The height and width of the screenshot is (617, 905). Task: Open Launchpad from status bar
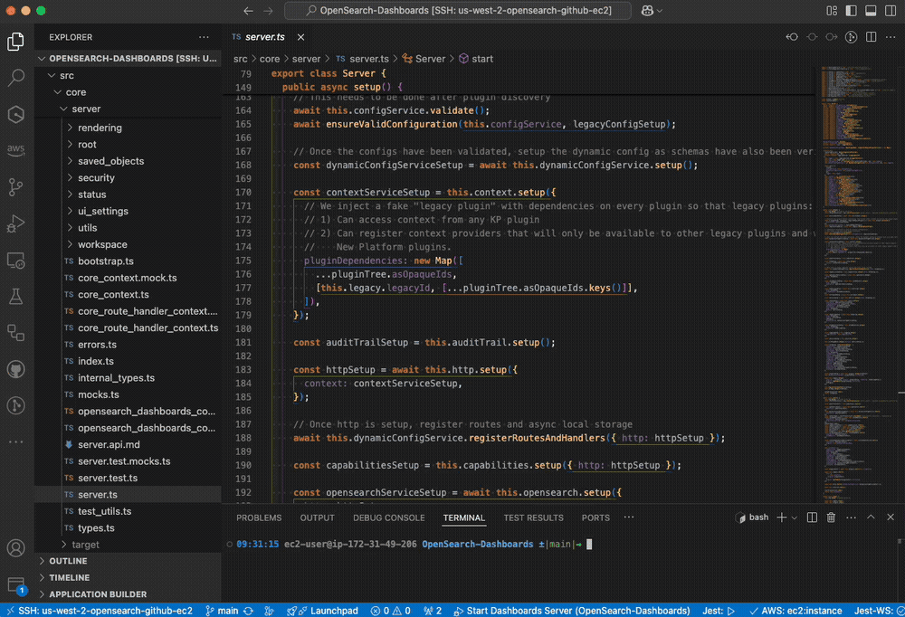pos(323,611)
